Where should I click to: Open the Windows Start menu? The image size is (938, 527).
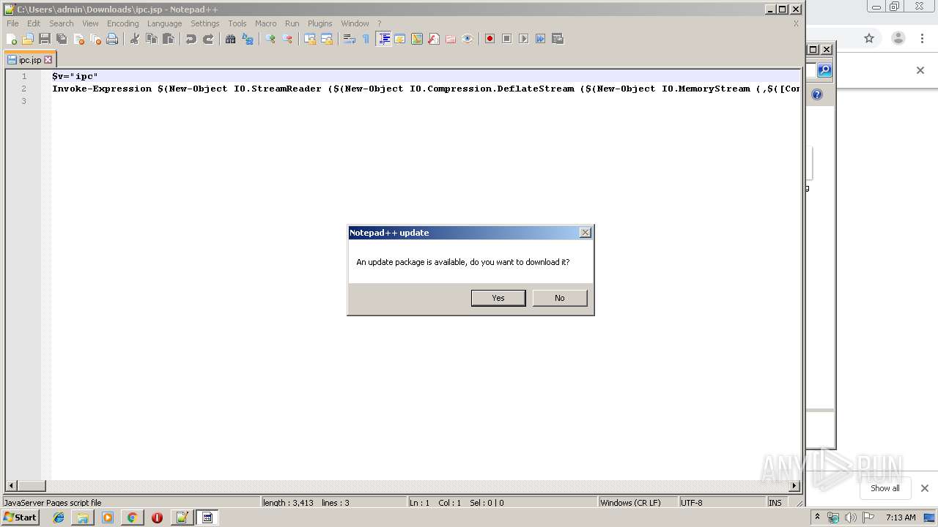[x=20, y=517]
